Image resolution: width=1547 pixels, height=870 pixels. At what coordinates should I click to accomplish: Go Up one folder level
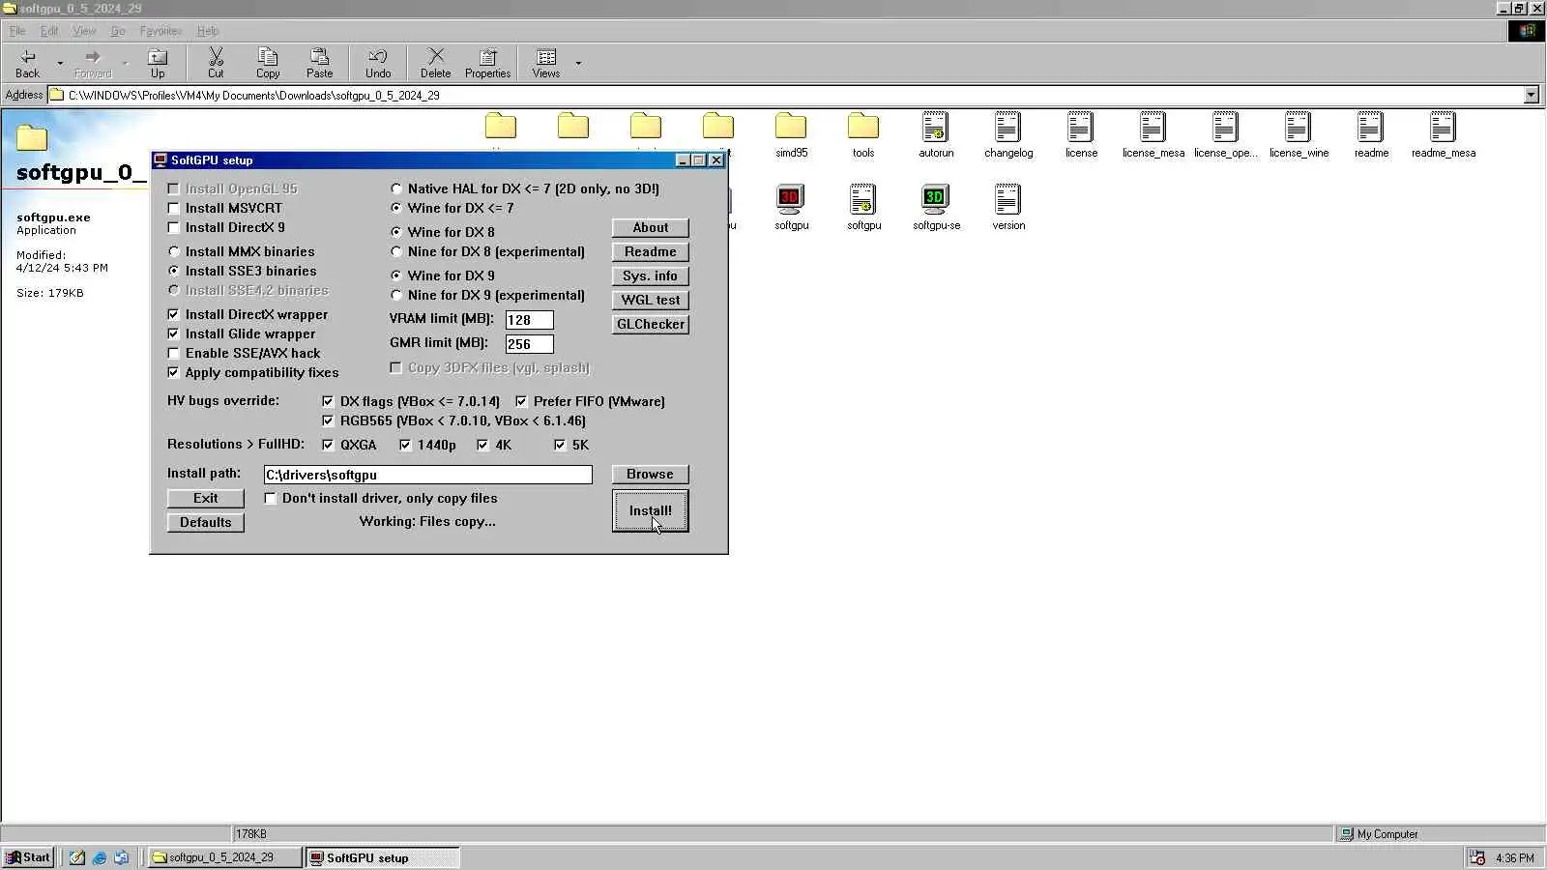pyautogui.click(x=158, y=63)
